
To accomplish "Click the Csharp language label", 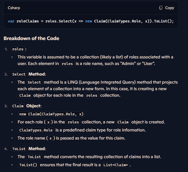I will coord(14,8).
